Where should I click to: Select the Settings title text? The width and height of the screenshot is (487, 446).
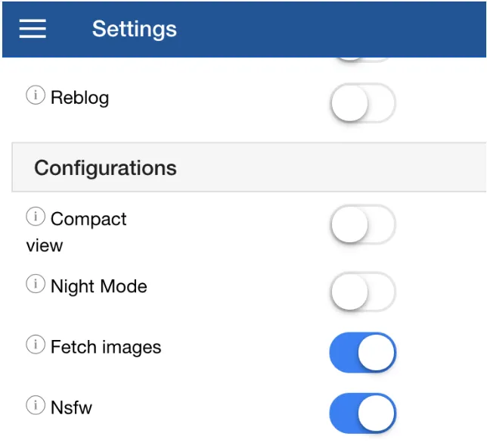point(135,30)
